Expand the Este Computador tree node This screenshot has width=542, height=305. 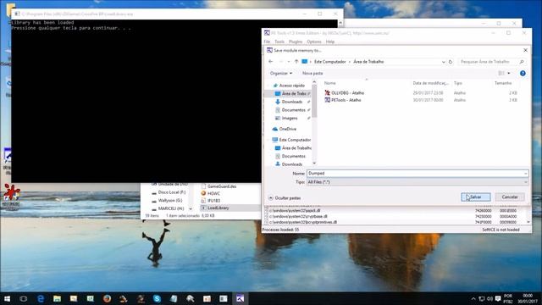pyautogui.click(x=268, y=140)
